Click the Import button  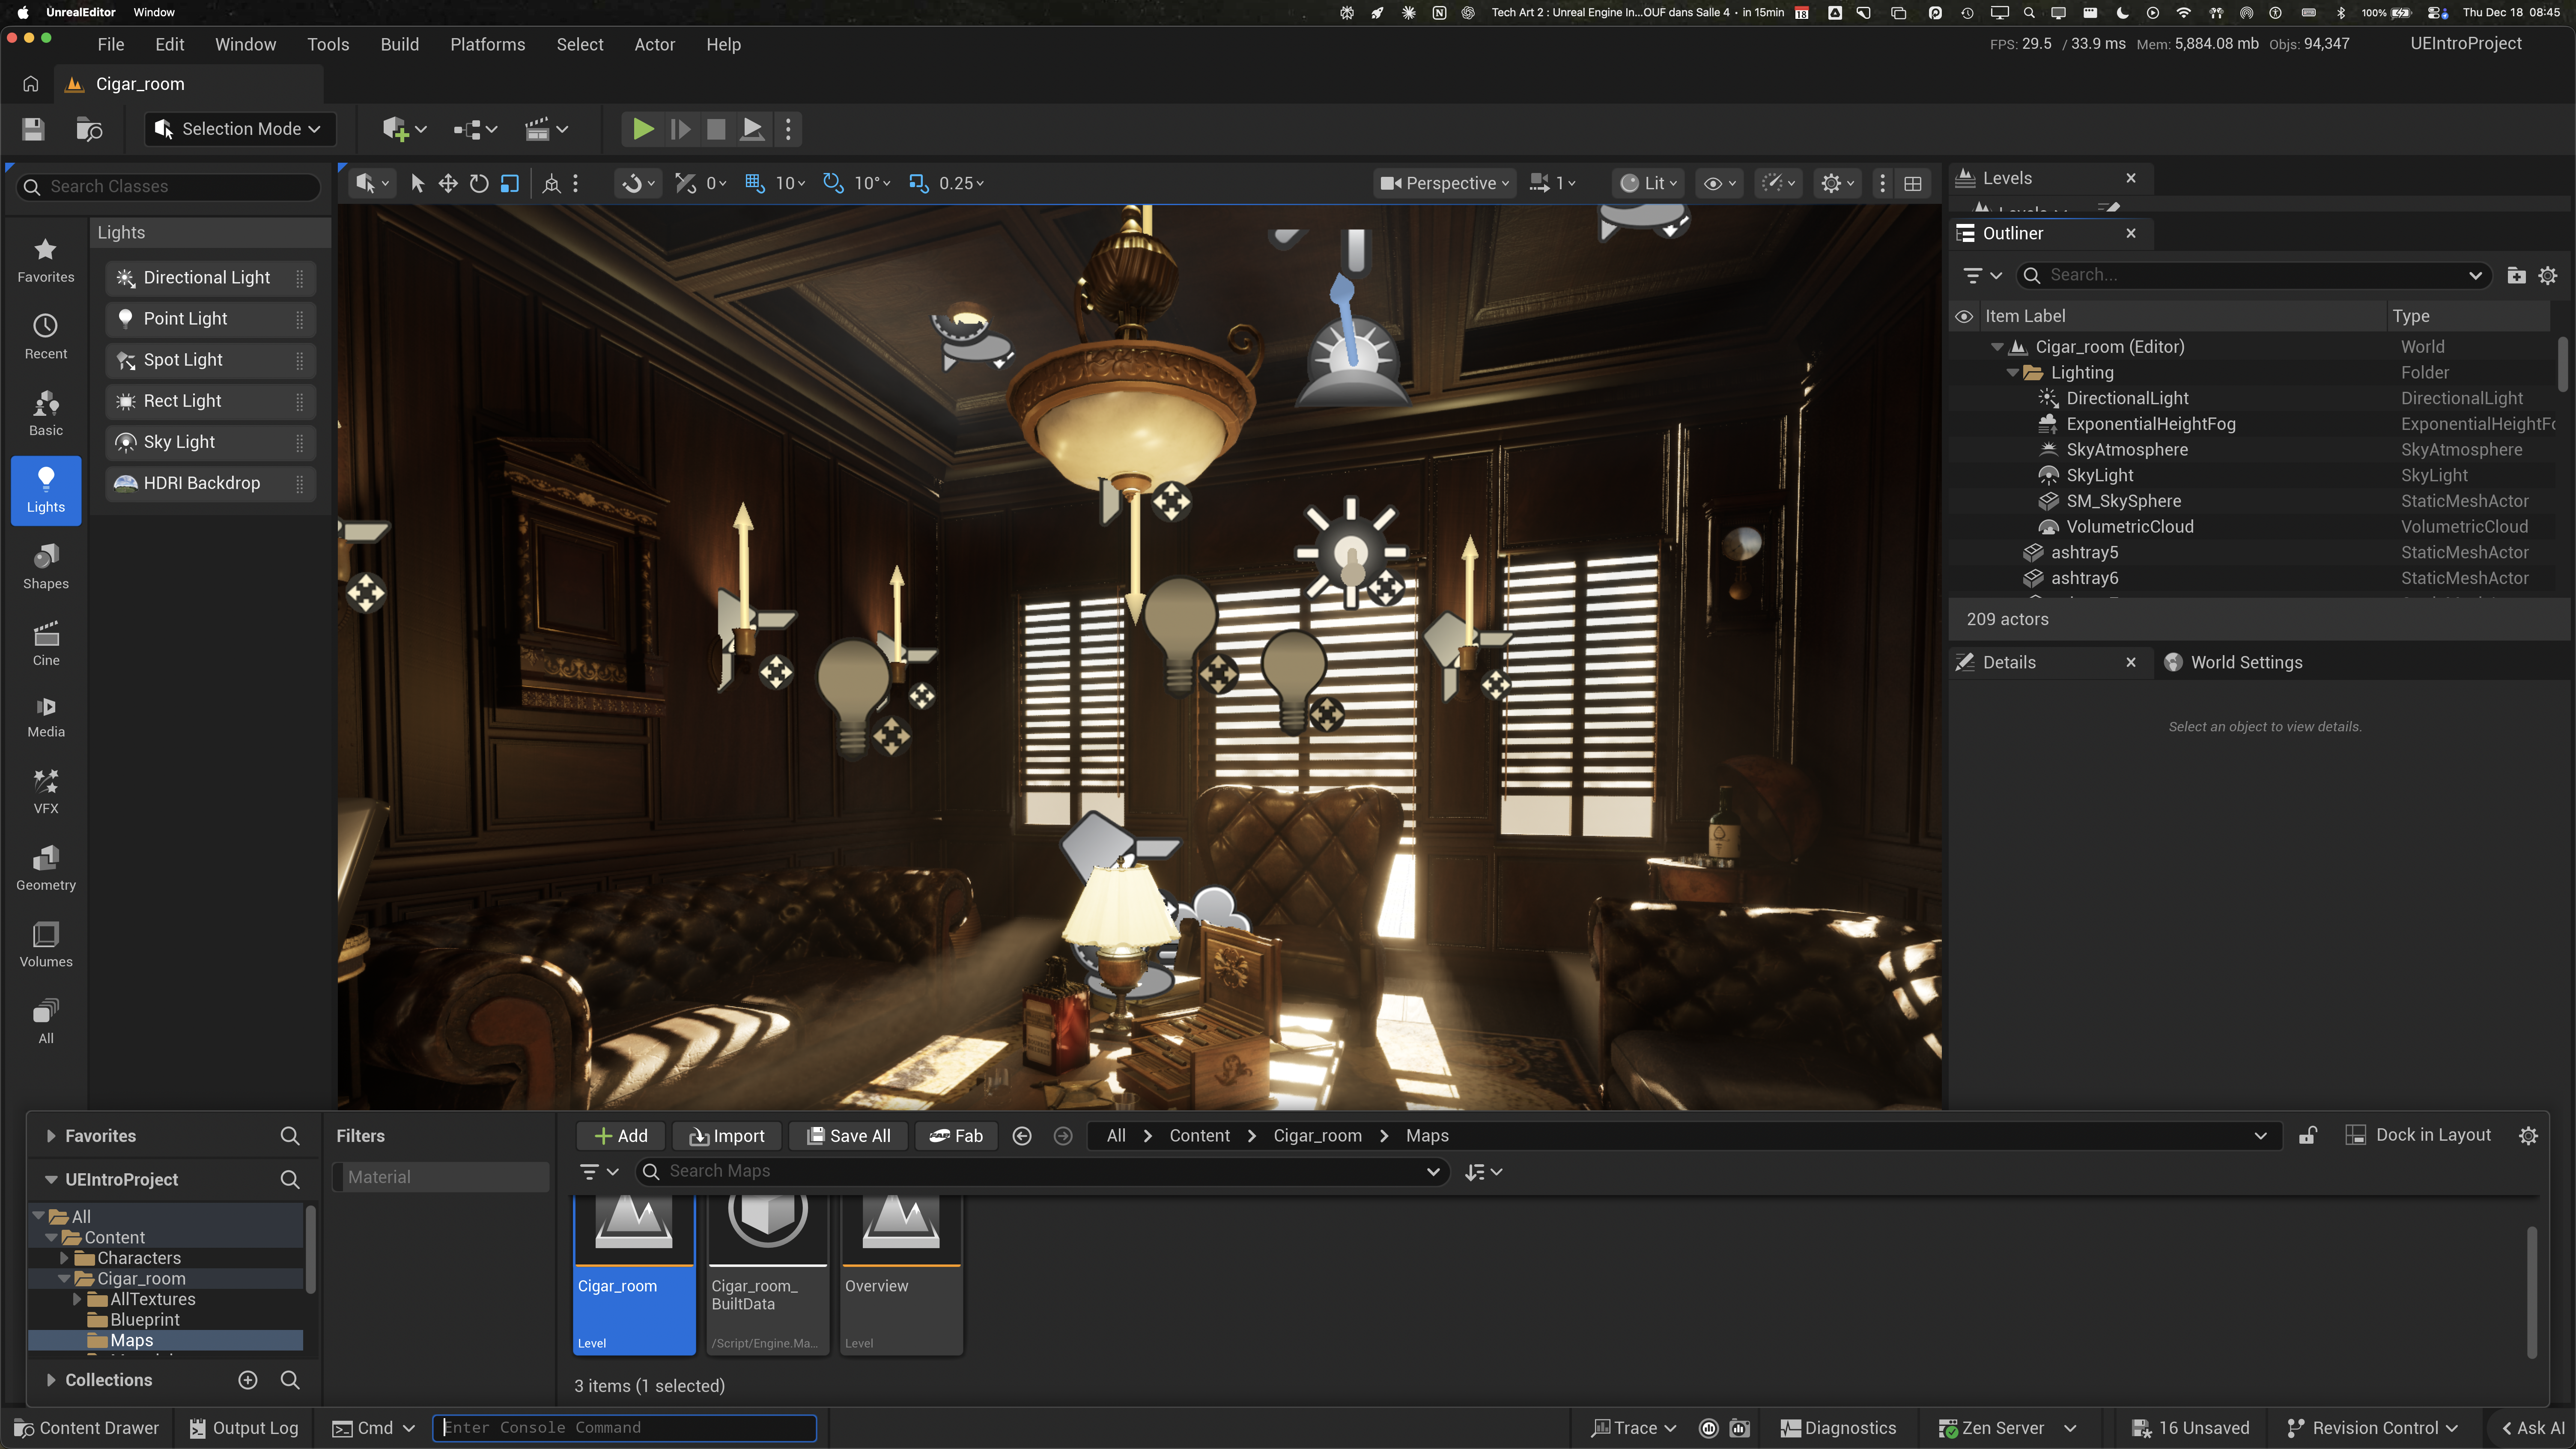[x=727, y=1136]
